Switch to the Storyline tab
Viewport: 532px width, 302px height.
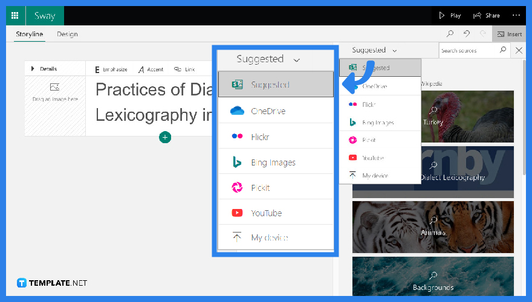click(30, 34)
